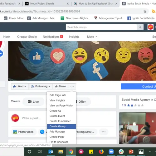Viewport: 156px width, 156px height.
Task: Open the Ignite profile avatar in header
Action: (x=150, y=27)
